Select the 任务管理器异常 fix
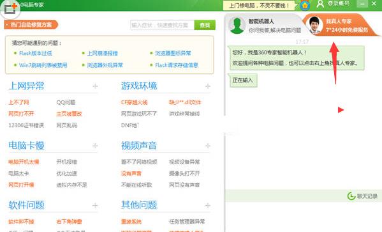Screen dimensions: 382x232 pyautogui.click(x=187, y=222)
